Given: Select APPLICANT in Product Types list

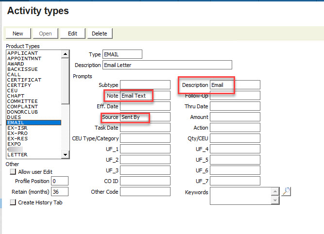Looking at the screenshot, I should coord(22,53).
